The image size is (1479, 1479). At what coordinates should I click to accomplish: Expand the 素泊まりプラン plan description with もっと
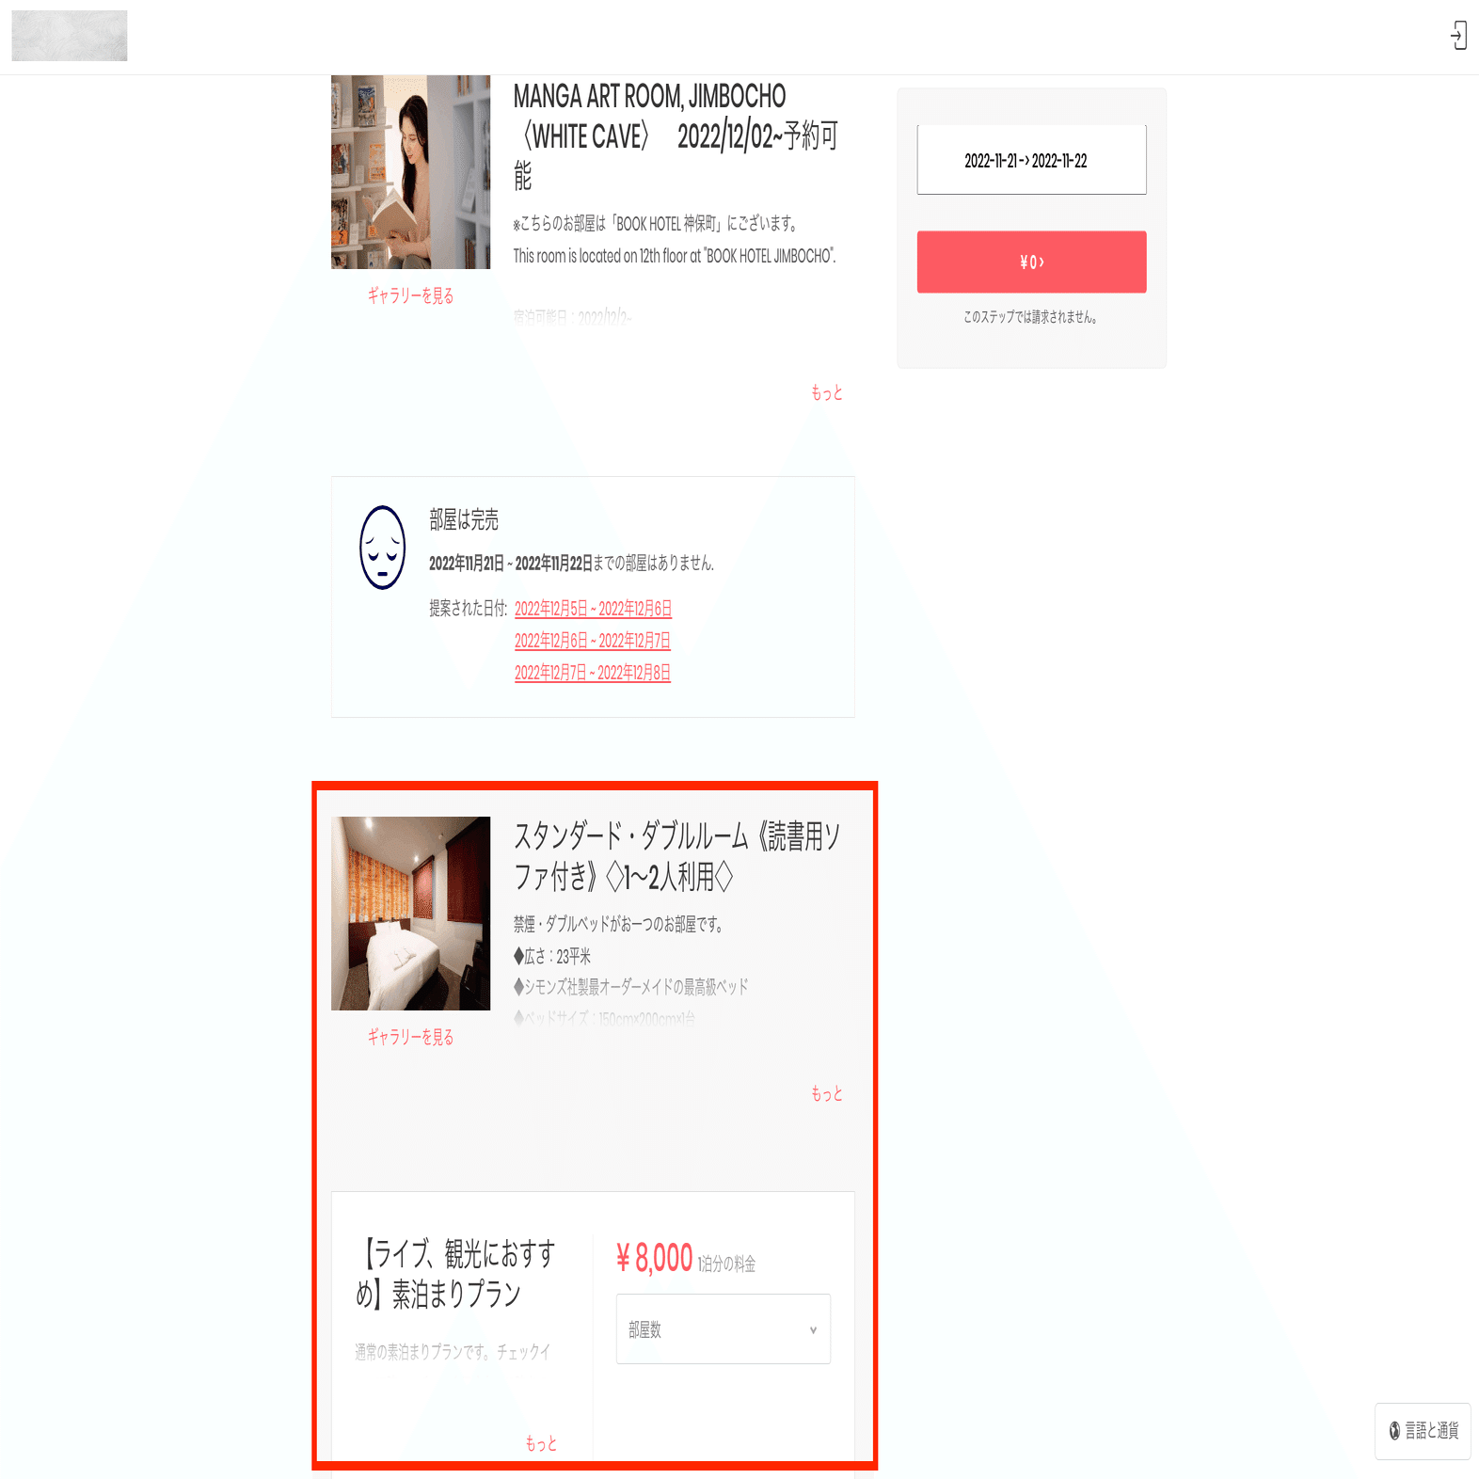pyautogui.click(x=541, y=1443)
